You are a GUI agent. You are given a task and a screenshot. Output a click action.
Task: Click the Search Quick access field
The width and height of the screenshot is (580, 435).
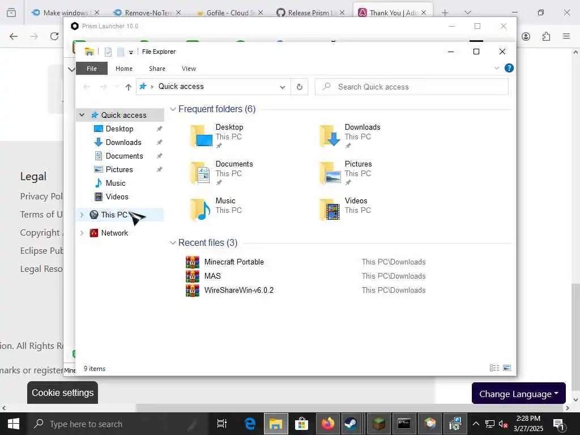coord(411,87)
